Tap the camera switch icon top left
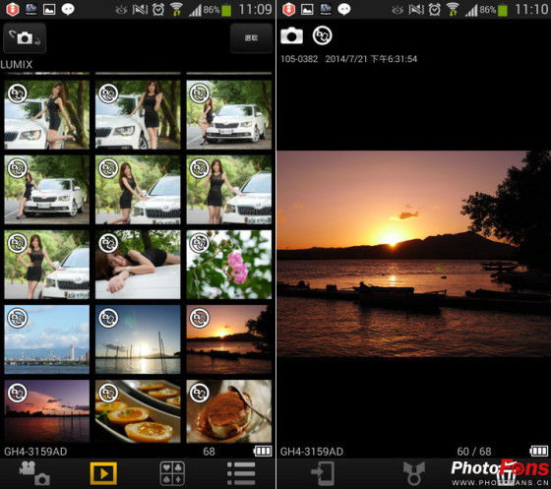 pyautogui.click(x=25, y=38)
